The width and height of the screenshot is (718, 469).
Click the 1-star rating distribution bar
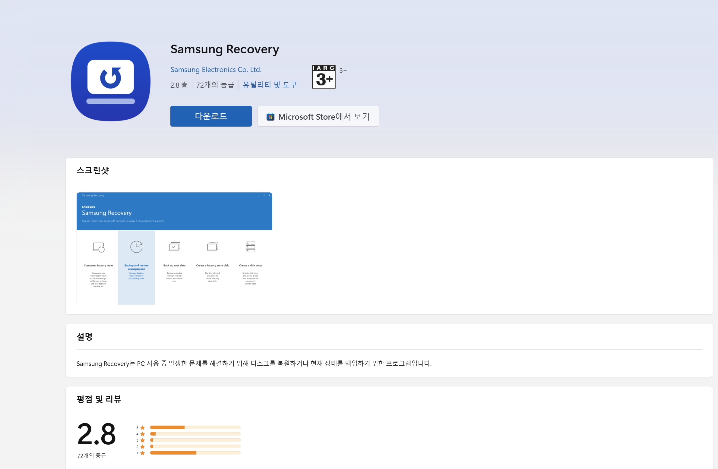click(195, 453)
